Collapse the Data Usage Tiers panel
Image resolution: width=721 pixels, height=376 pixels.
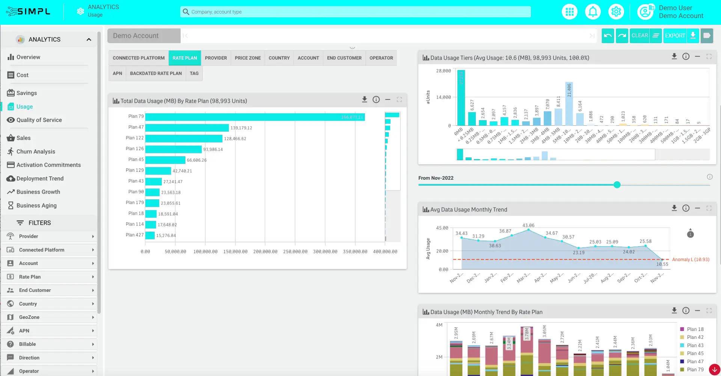(x=697, y=56)
